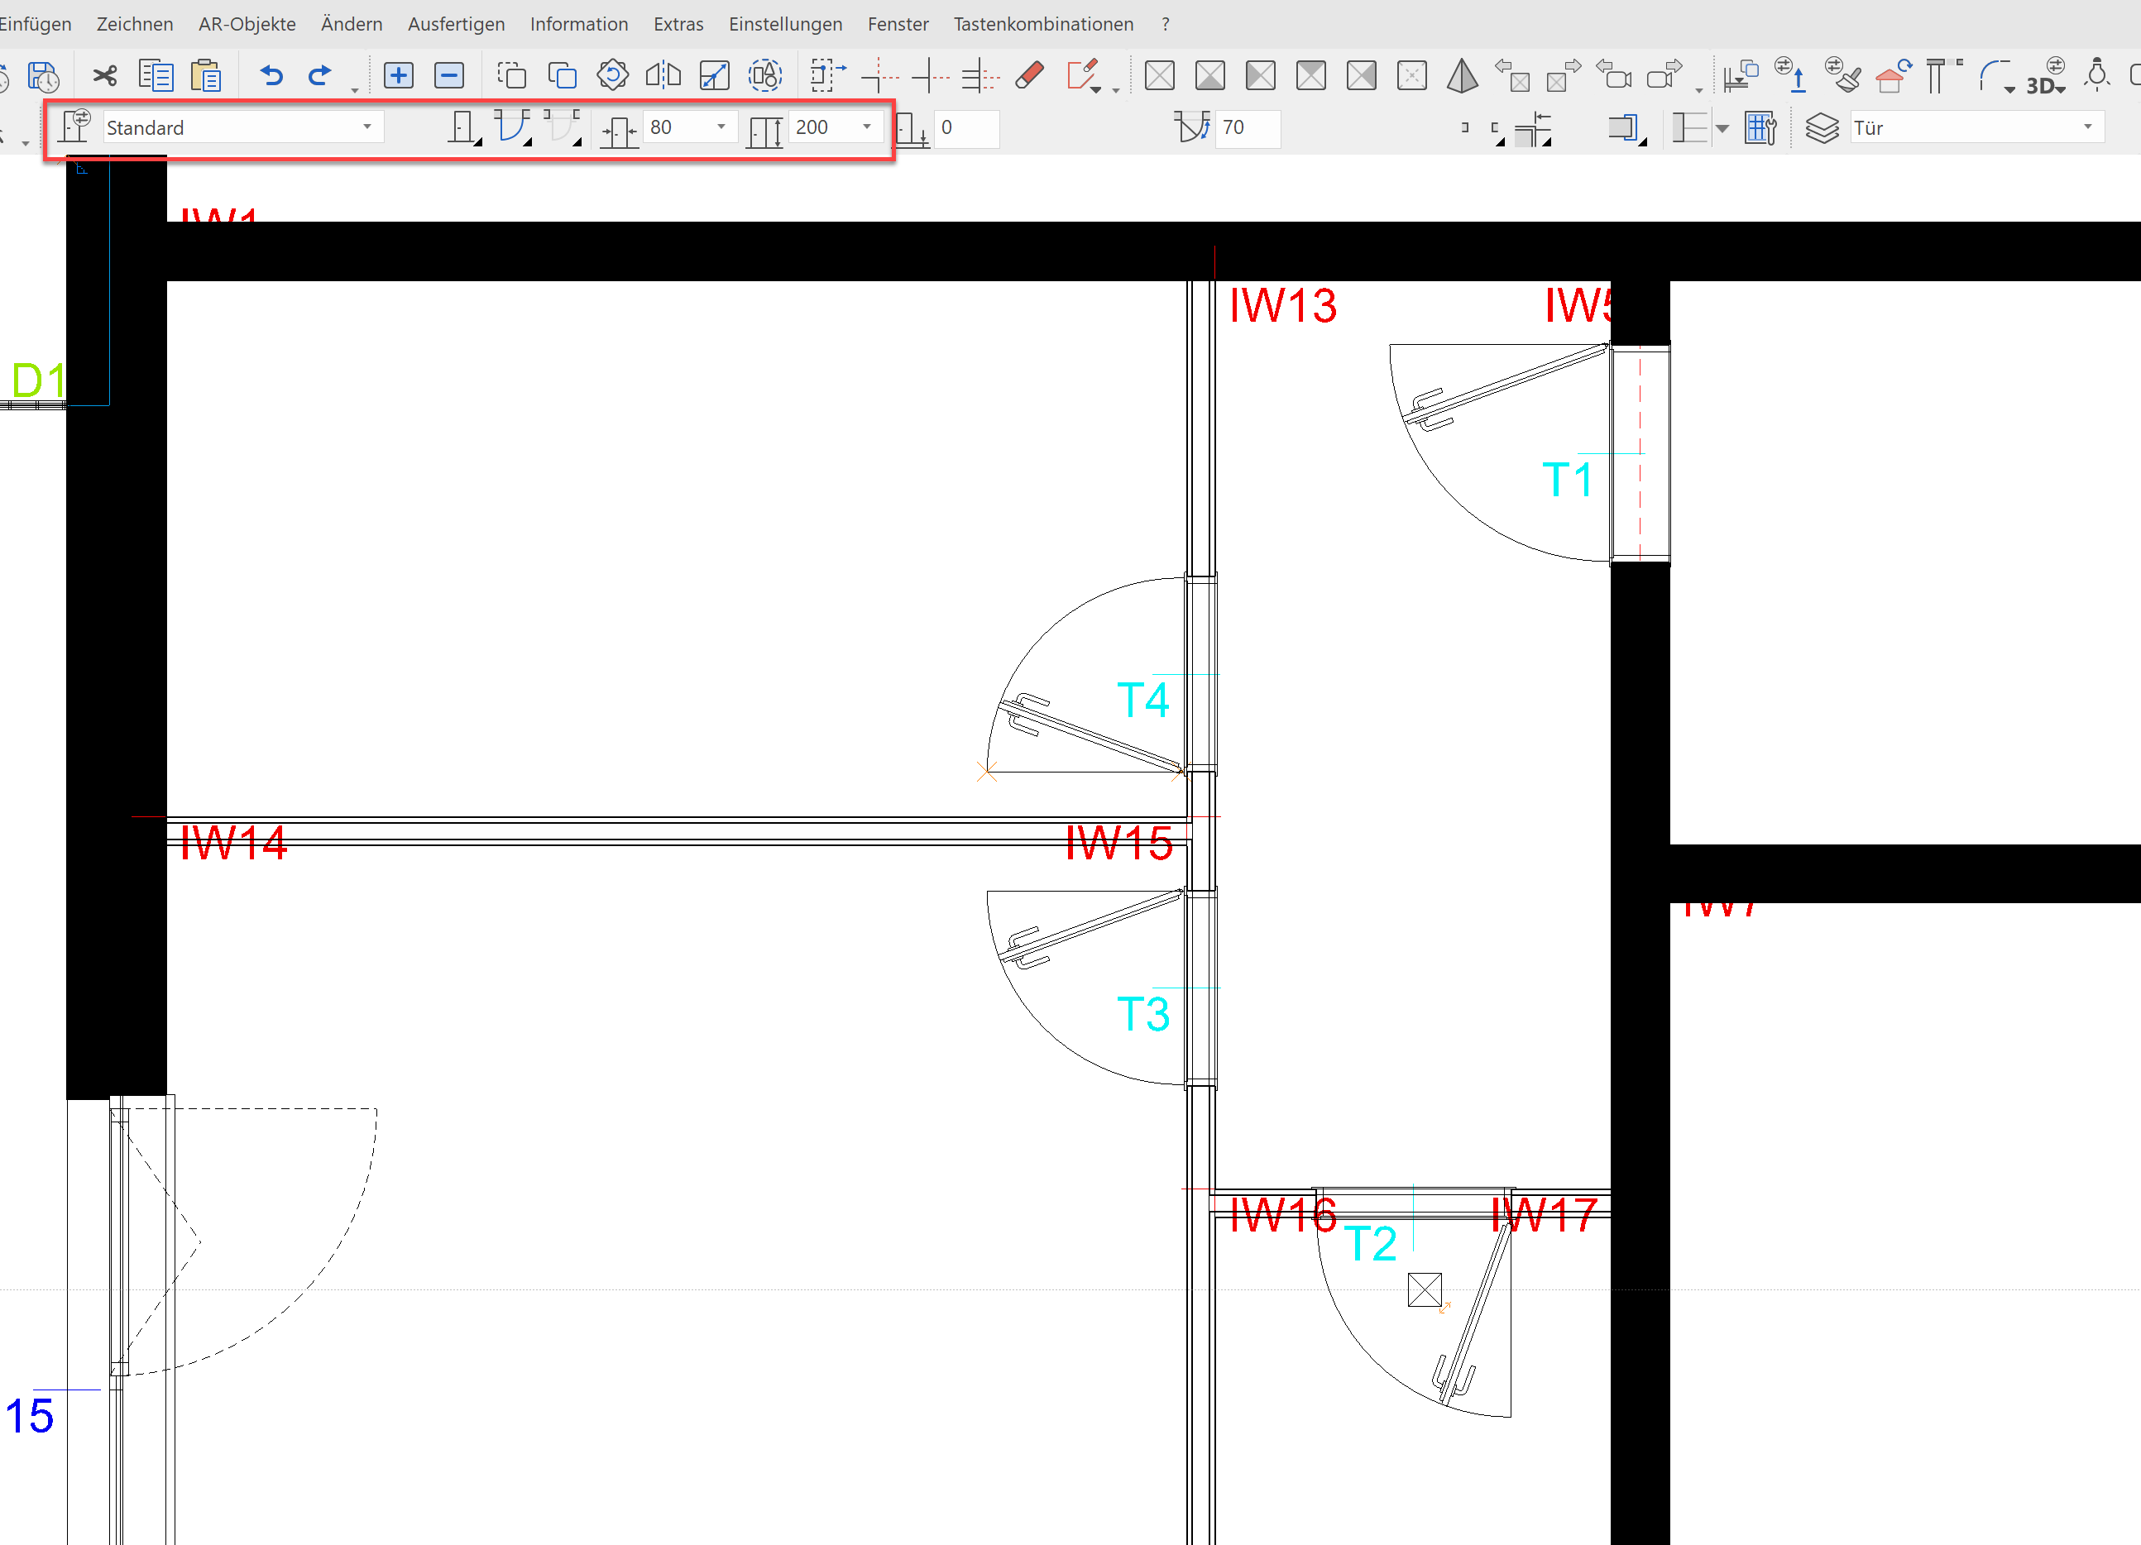Open the Einstellungen menu
Image resolution: width=2141 pixels, height=1545 pixels.
(x=785, y=24)
